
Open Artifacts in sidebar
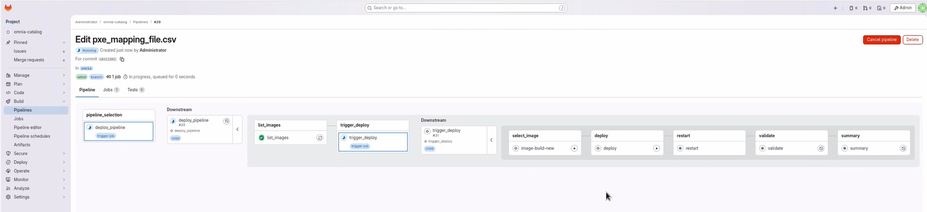(x=36, y=145)
